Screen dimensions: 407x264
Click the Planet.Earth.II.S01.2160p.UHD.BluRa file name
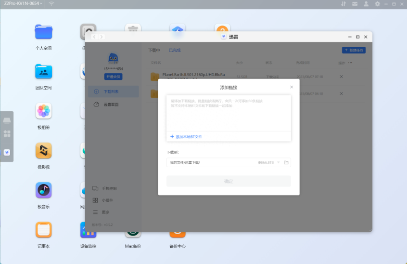coord(193,75)
